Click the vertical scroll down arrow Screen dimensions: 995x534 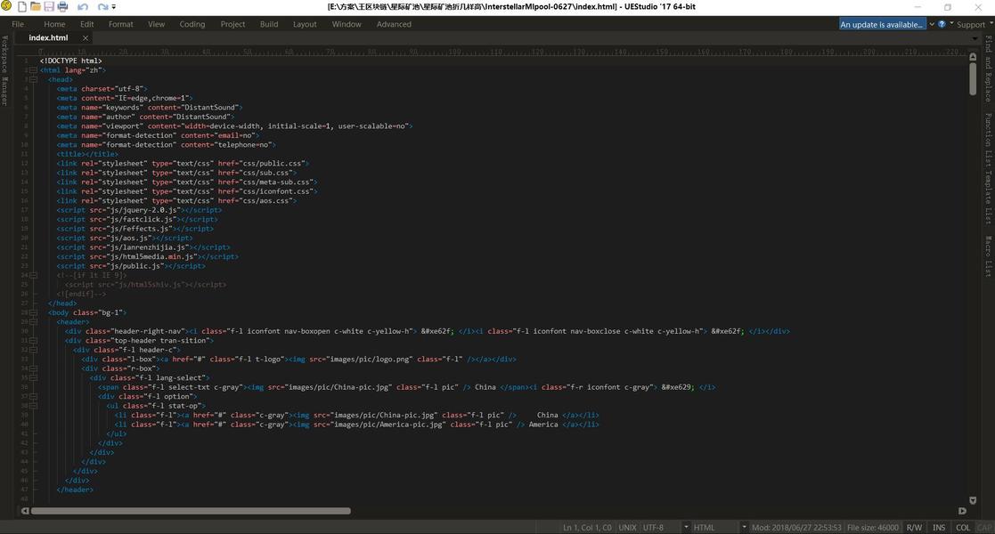coord(973,500)
